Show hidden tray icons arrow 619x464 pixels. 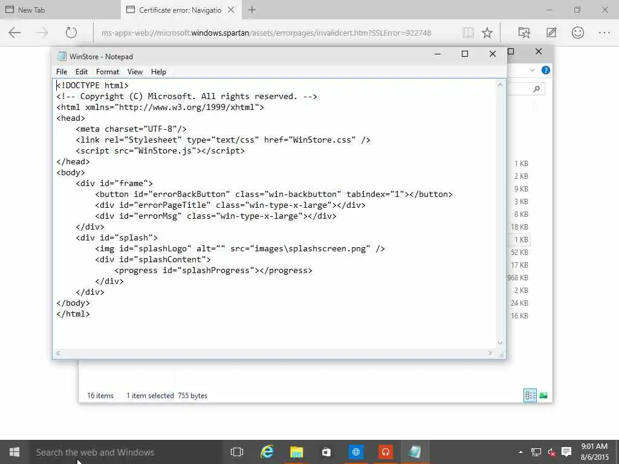(x=520, y=452)
